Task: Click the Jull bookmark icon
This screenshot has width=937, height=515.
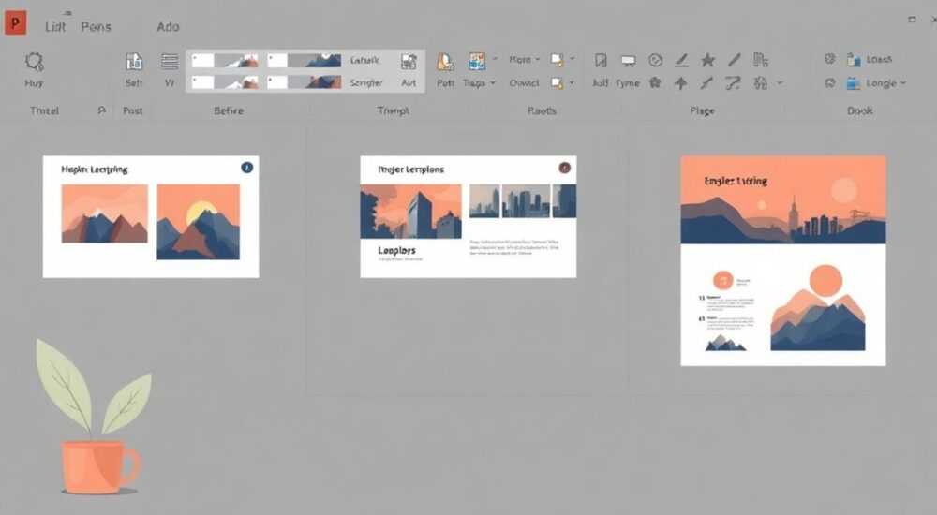Action: (x=601, y=60)
